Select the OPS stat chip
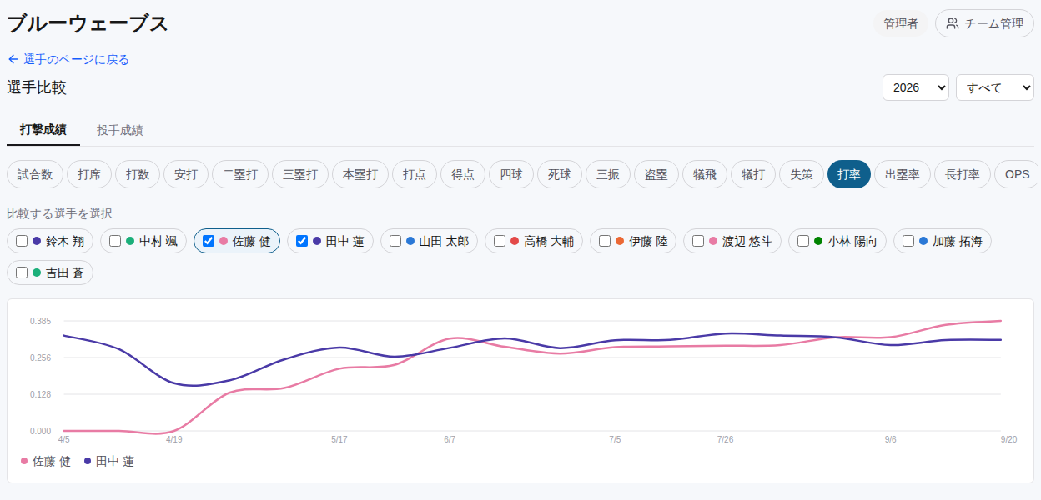The width and height of the screenshot is (1041, 500). coord(1017,174)
